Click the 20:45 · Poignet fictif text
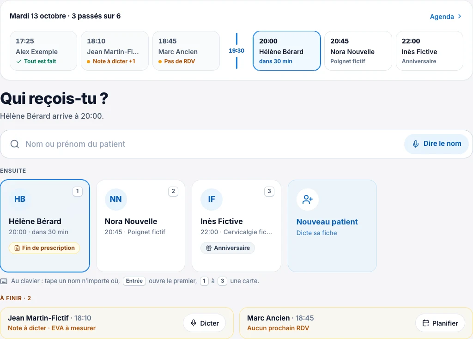This screenshot has width=473, height=339. pos(135,232)
